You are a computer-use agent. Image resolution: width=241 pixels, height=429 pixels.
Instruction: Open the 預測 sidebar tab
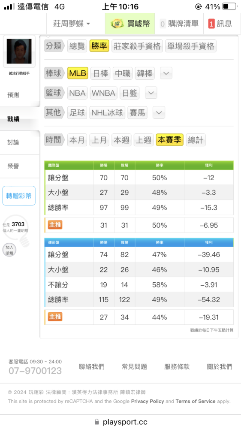coord(13,95)
